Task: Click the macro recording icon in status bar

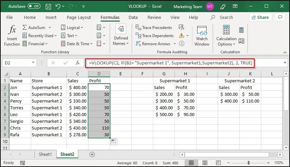Action: pyautogui.click(x=23, y=163)
